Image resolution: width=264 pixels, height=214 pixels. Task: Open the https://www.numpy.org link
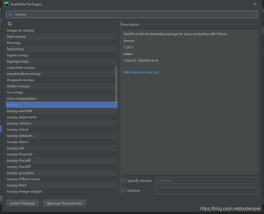(141, 72)
